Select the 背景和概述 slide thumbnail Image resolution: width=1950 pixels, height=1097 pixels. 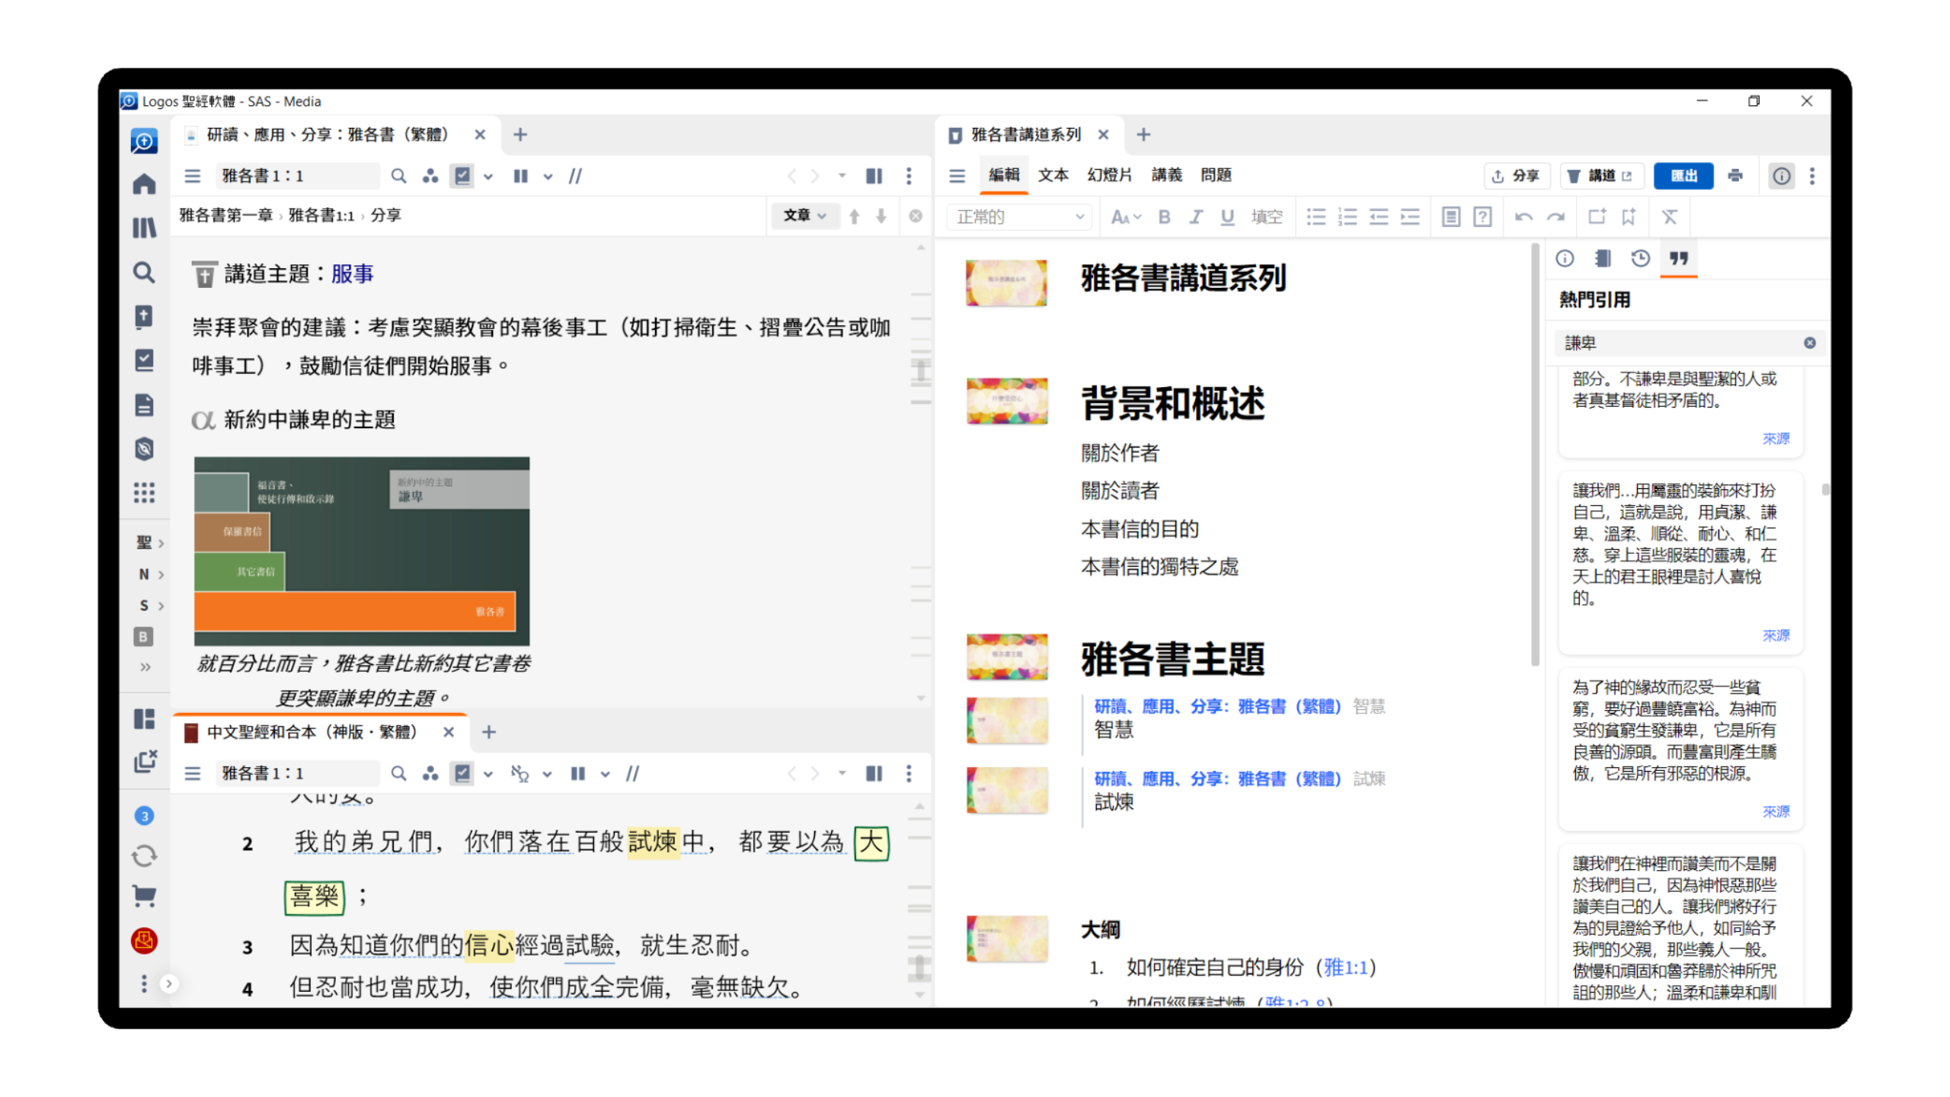coord(1006,401)
